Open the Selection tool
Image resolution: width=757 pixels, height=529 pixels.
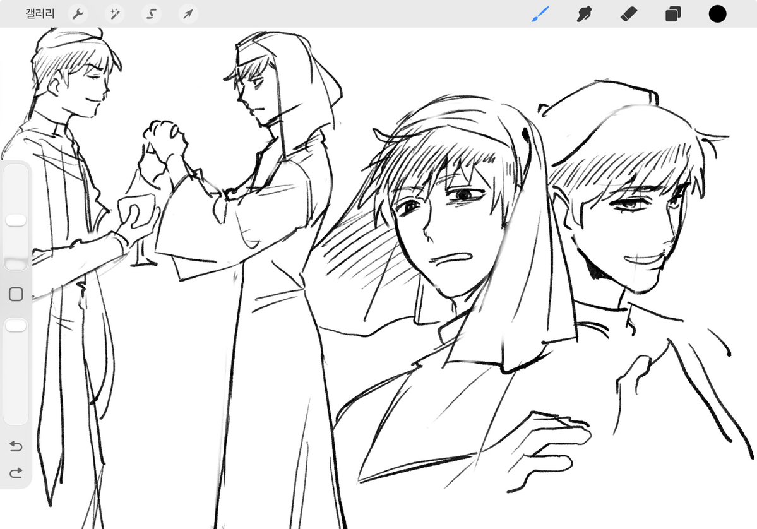152,14
